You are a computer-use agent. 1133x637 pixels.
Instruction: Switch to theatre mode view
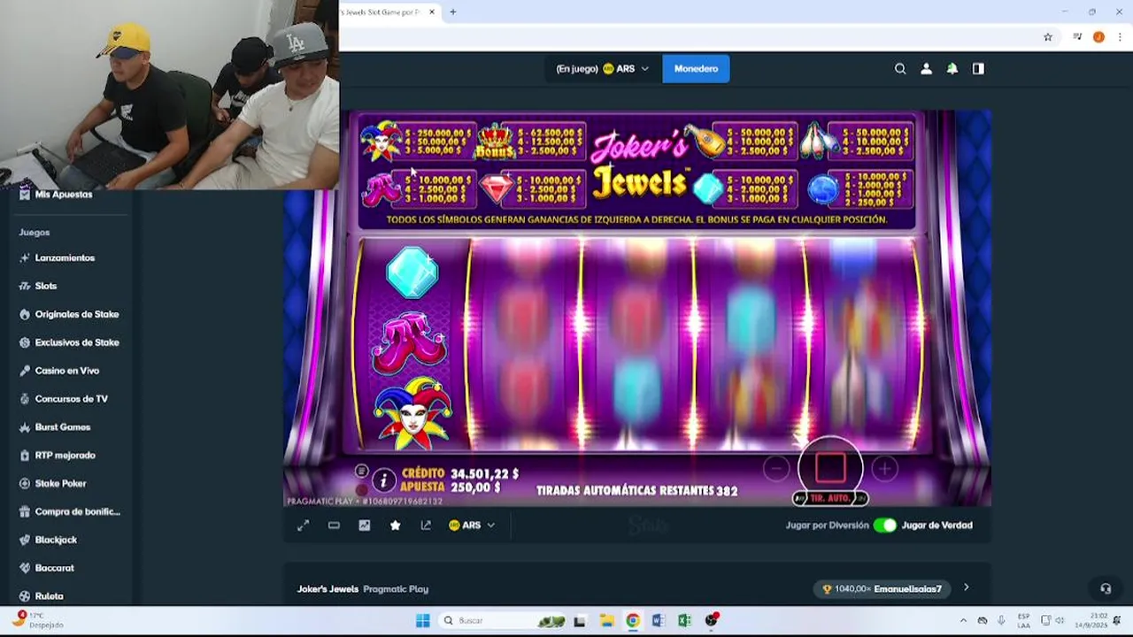click(x=334, y=526)
